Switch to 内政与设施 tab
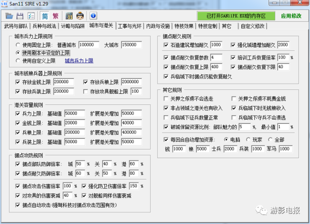The height and width of the screenshot is (224, 310). coord(158,26)
